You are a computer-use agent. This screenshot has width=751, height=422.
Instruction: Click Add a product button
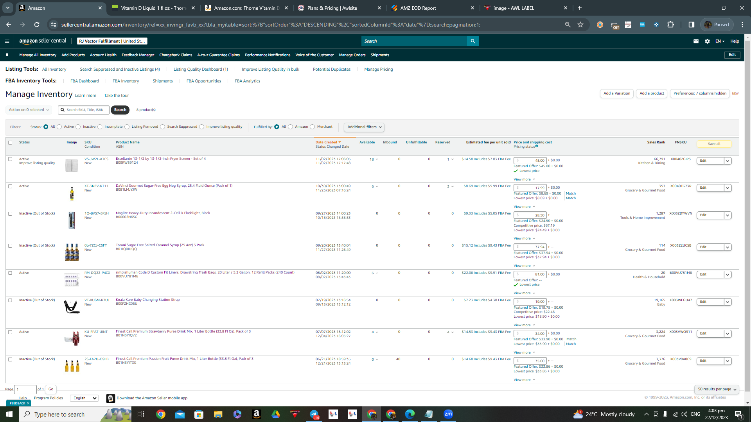tap(652, 93)
